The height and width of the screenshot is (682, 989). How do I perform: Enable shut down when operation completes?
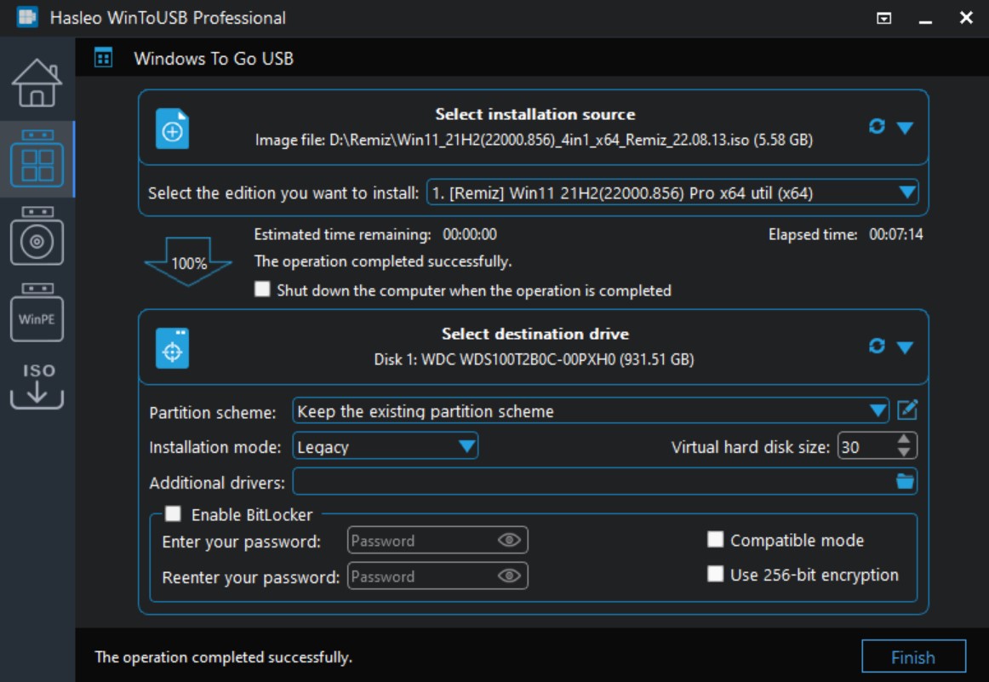coord(262,289)
